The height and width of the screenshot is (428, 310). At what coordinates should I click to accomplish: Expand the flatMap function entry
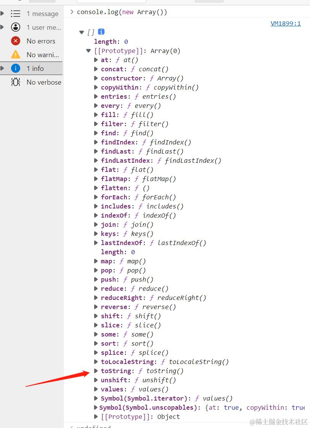[96, 179]
